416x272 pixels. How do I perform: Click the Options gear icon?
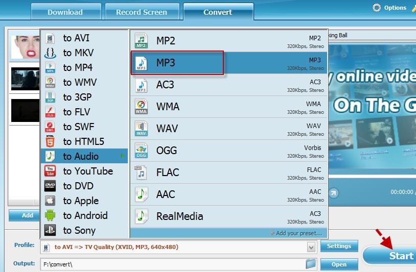[377, 8]
